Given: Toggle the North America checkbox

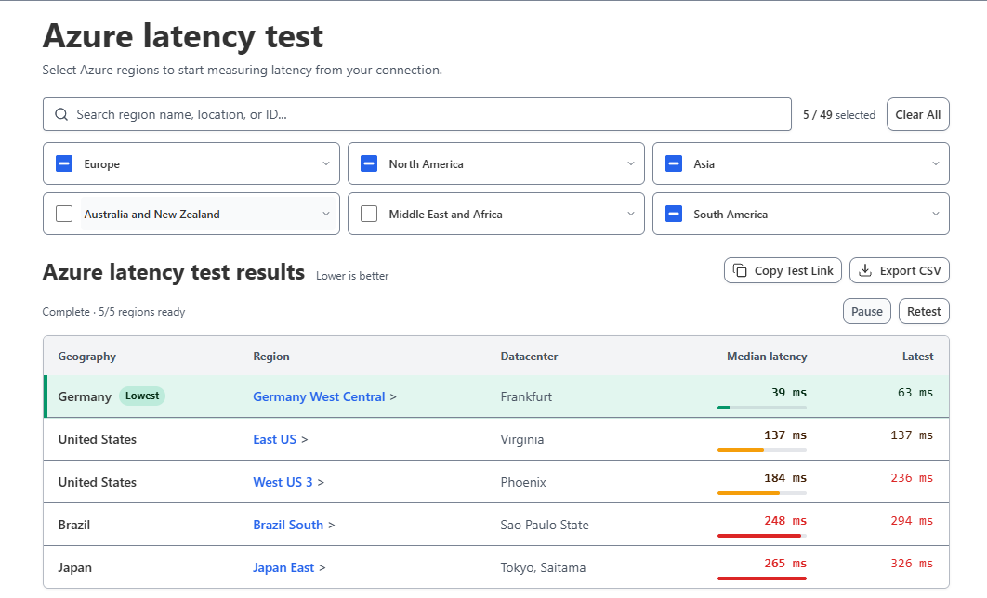Looking at the screenshot, I should [x=369, y=163].
